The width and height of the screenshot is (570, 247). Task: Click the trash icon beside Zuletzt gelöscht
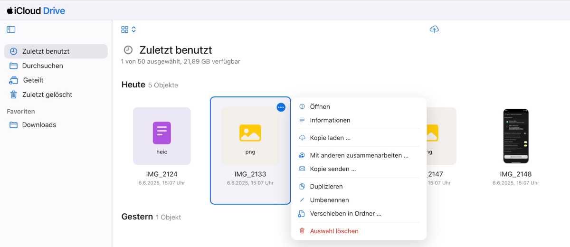click(x=13, y=95)
